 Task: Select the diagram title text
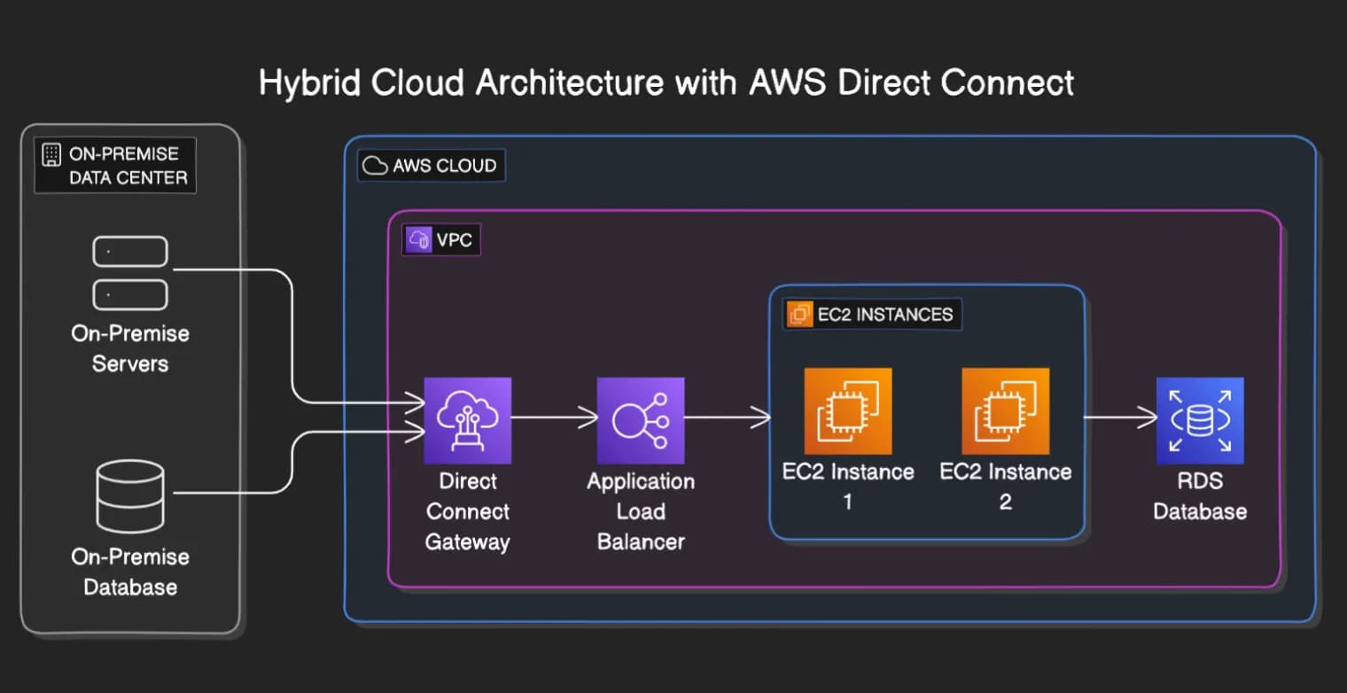[x=666, y=82]
